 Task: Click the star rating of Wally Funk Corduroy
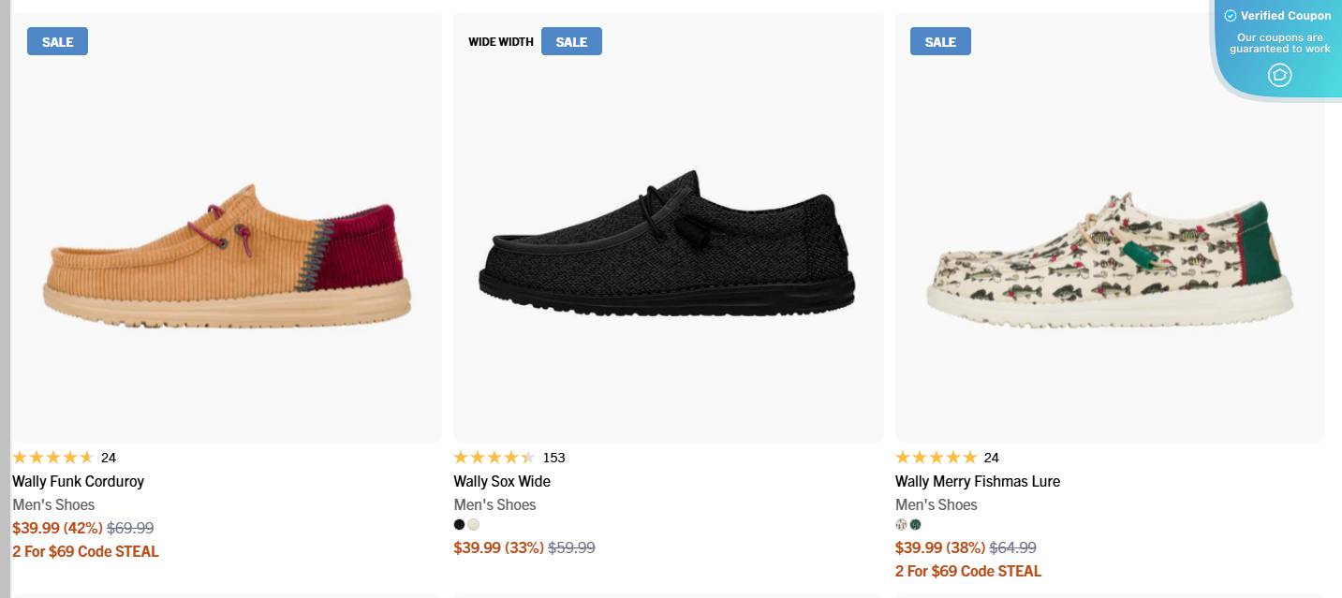[x=53, y=457]
